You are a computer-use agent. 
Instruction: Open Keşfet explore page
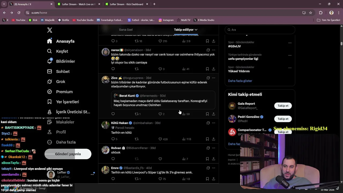tap(58, 51)
